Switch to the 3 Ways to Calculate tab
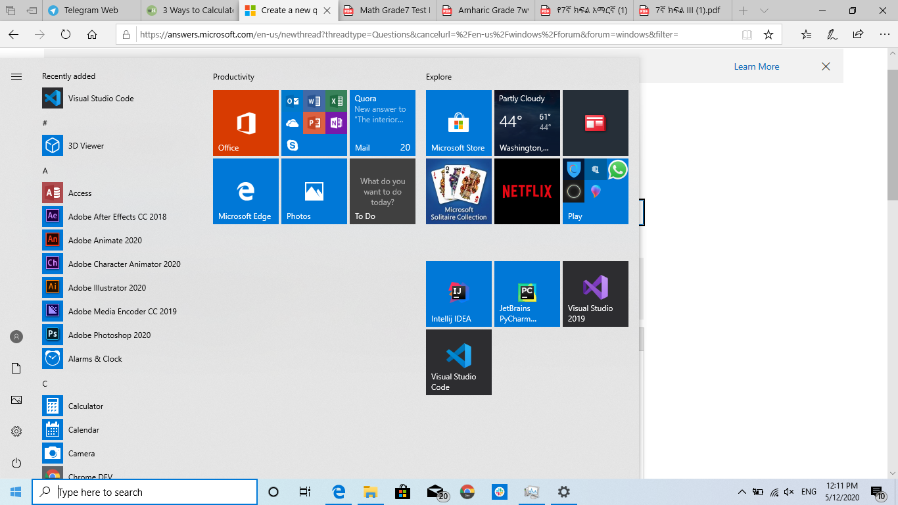The height and width of the screenshot is (505, 898). click(190, 11)
